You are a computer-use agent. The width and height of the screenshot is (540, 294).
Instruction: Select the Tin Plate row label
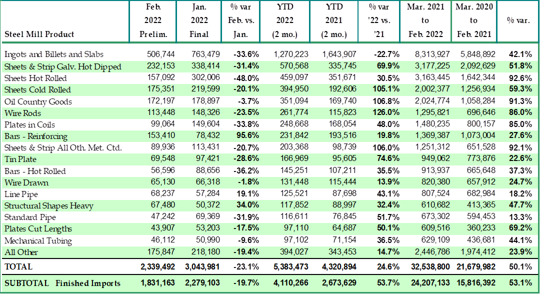[x=20, y=159]
